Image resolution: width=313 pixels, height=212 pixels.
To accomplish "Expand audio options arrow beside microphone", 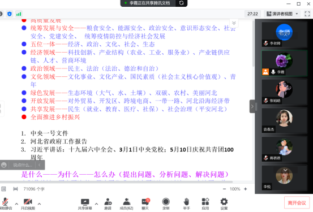I will tap(16, 204).
